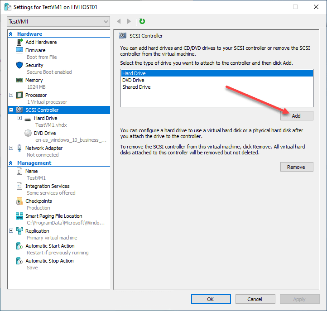Screen dimensions: 327x311
Task: Select the DVD Drive tree entry
Action: (x=45, y=133)
